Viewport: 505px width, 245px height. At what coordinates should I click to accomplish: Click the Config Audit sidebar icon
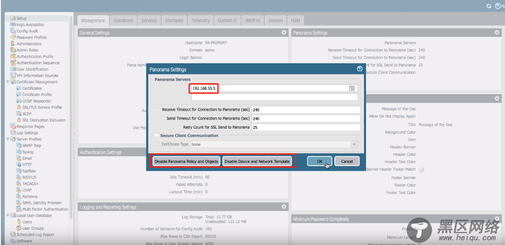pyautogui.click(x=13, y=31)
